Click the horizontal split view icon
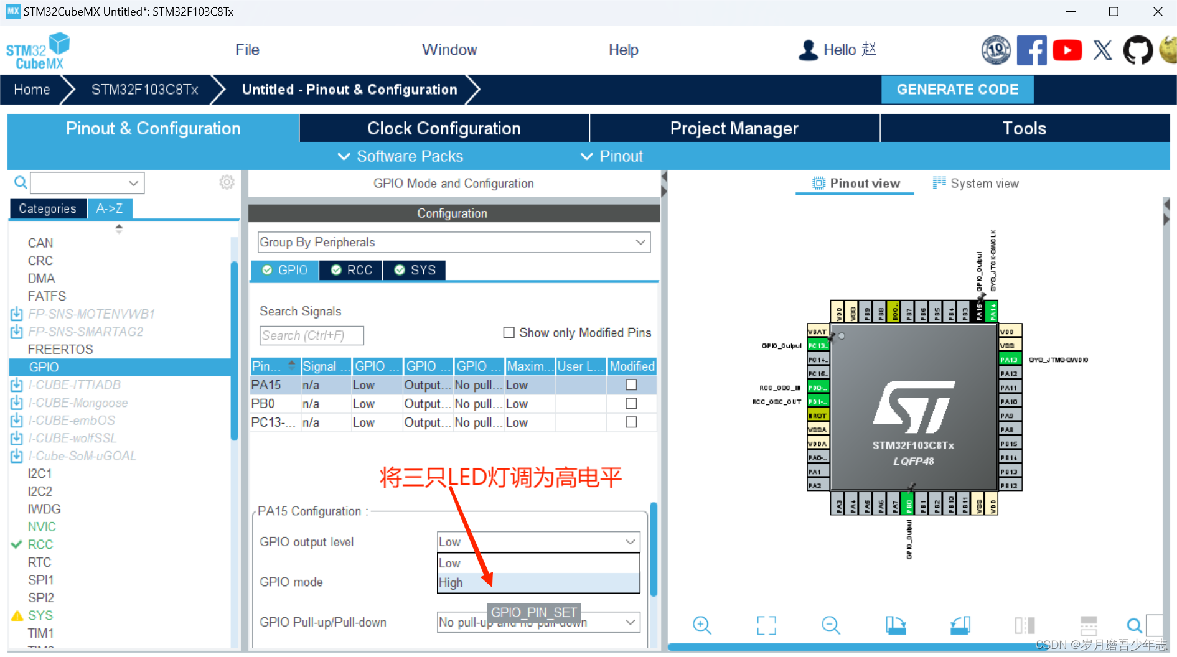The image size is (1177, 657). click(1089, 625)
